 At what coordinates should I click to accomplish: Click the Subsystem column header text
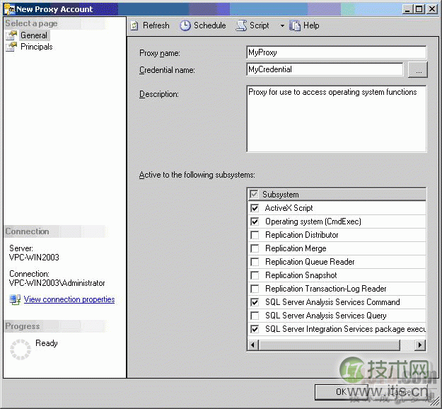(281, 195)
